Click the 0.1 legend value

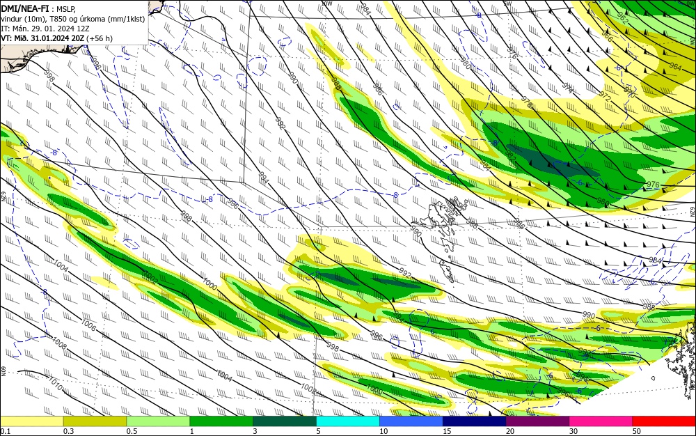[x=5, y=431]
